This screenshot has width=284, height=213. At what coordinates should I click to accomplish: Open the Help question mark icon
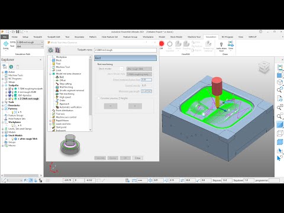pyautogui.click(x=260, y=31)
